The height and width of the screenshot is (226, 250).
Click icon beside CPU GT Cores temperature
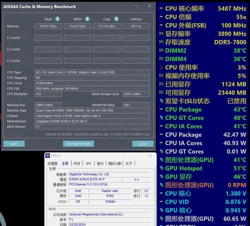(161, 117)
